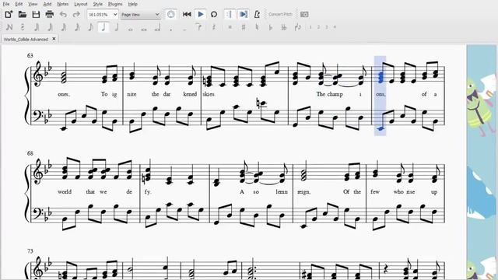Screen dimensions: 498x280
Task: Save the score with the floppy disk icon
Action: coord(36,14)
